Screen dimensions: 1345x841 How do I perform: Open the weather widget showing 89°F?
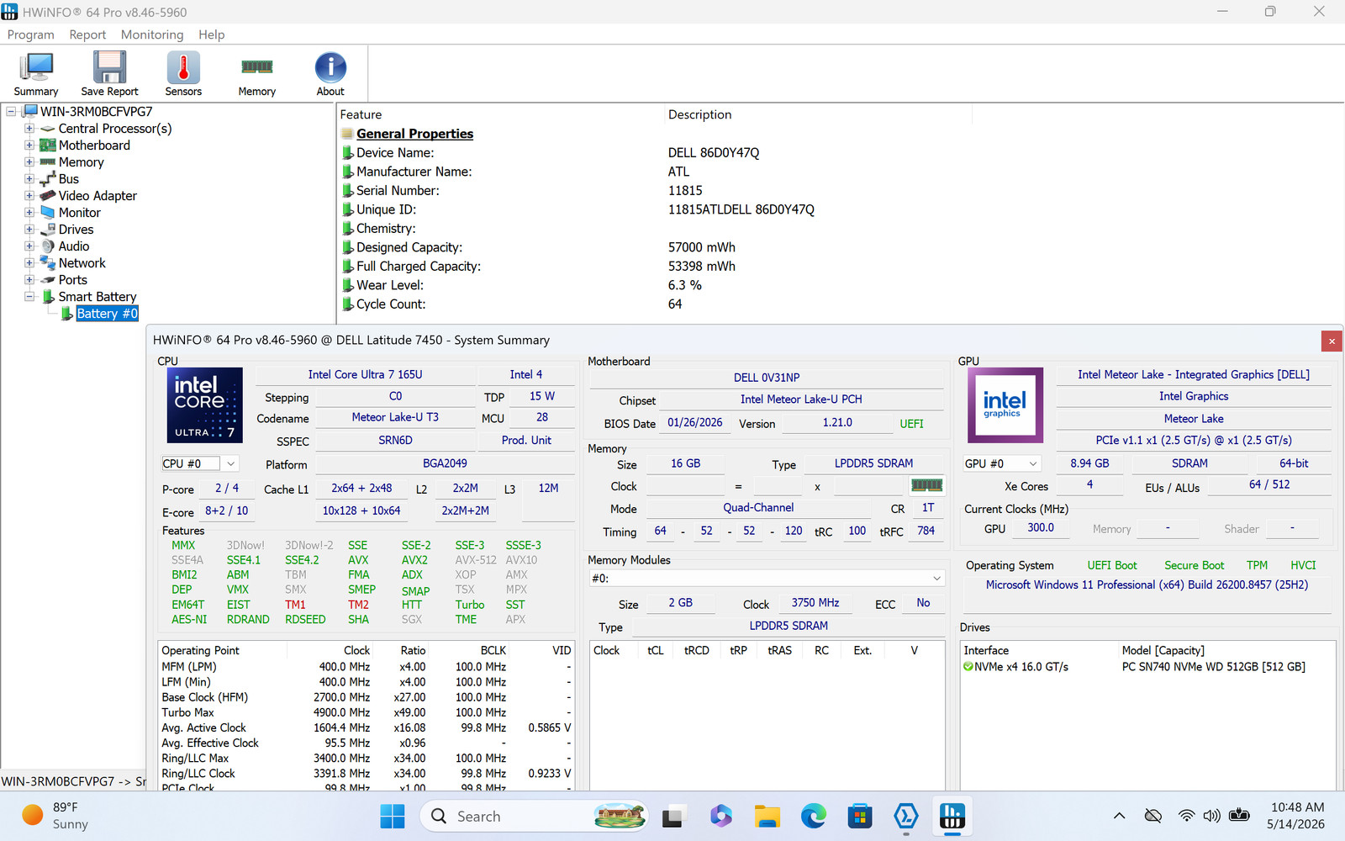[x=55, y=816]
